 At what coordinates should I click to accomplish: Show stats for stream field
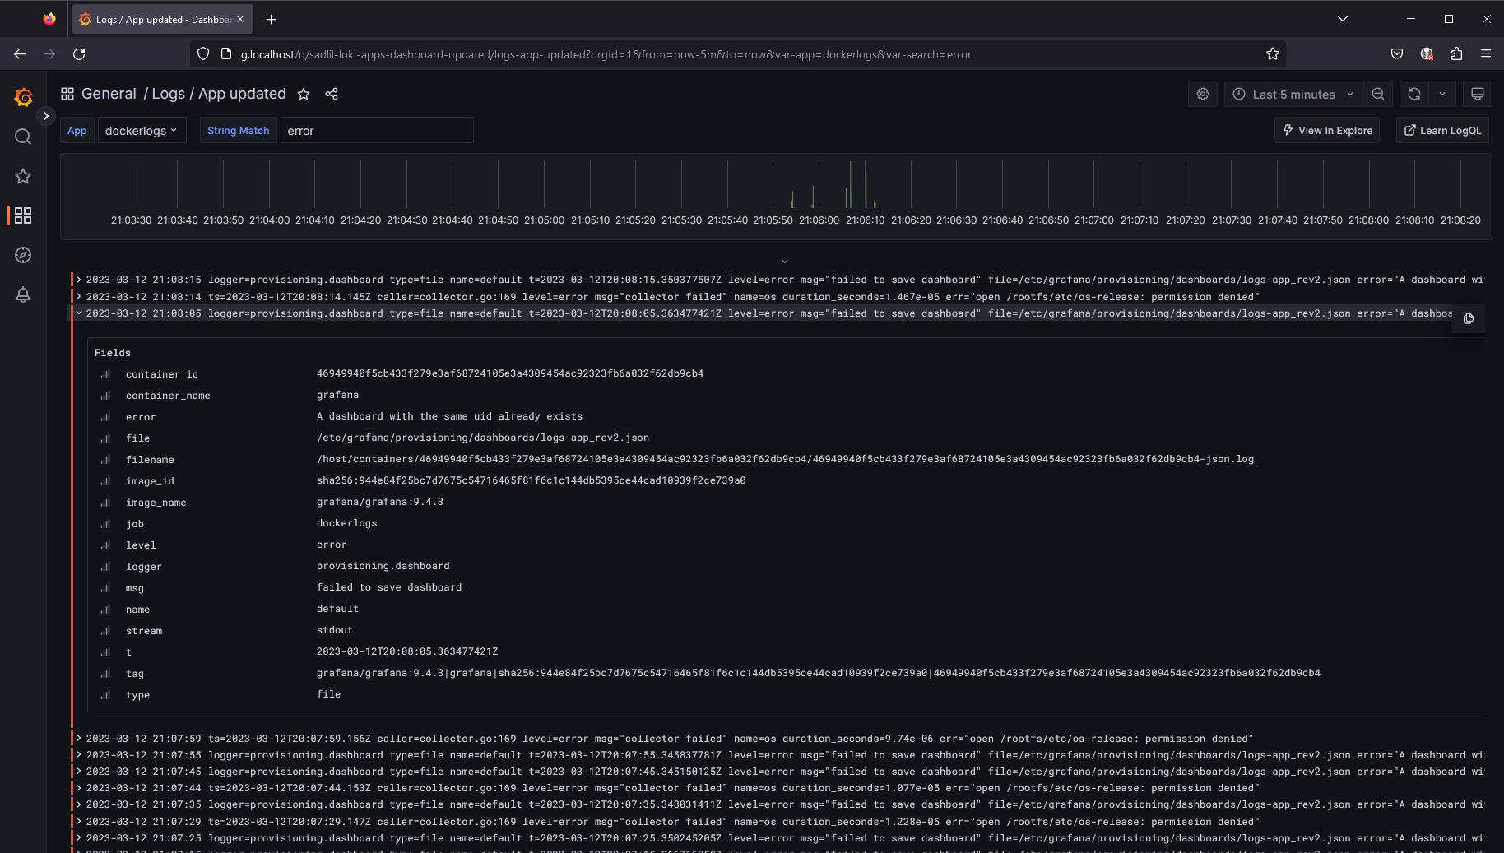point(105,631)
